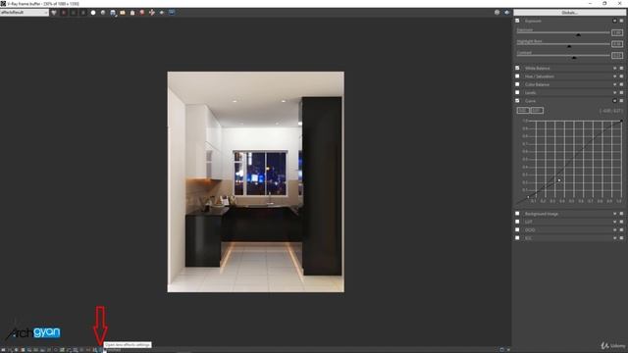Enable the ICC checkbox
This screenshot has height=353, width=628.
(x=517, y=237)
